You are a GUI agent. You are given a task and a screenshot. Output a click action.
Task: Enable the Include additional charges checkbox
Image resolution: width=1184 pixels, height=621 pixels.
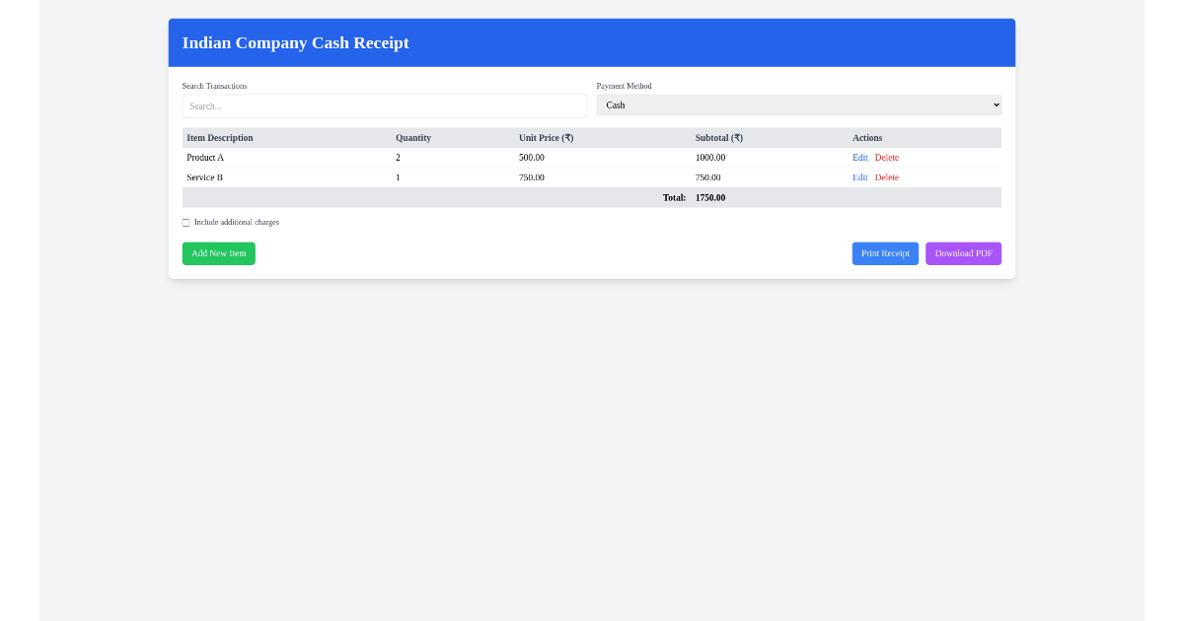pyautogui.click(x=185, y=222)
